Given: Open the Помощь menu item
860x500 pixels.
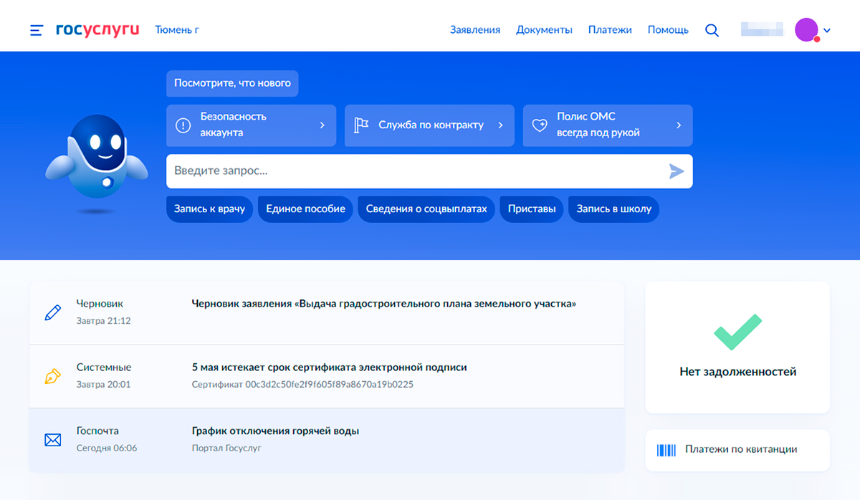Looking at the screenshot, I should [x=668, y=30].
